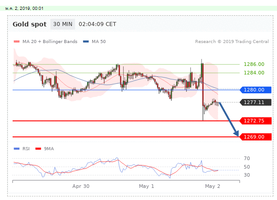Image resolution: width=277 pixels, height=200 pixels.
Task: Click the RSI 50 level label
Action: click(247, 167)
